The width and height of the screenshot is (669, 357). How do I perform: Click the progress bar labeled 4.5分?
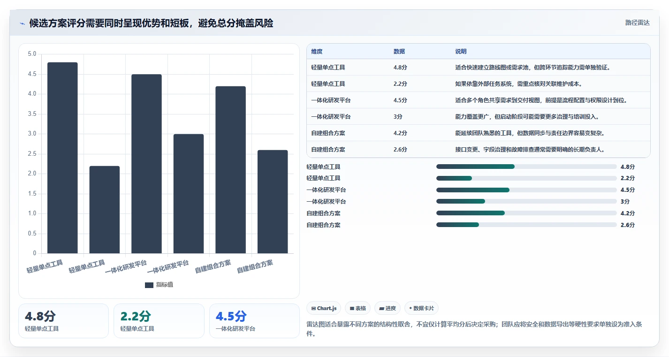(526, 190)
